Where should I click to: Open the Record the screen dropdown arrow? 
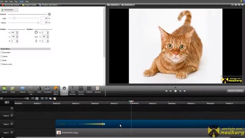20,5
